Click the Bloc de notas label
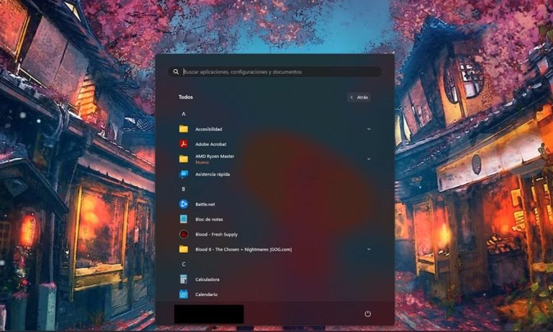 click(209, 220)
